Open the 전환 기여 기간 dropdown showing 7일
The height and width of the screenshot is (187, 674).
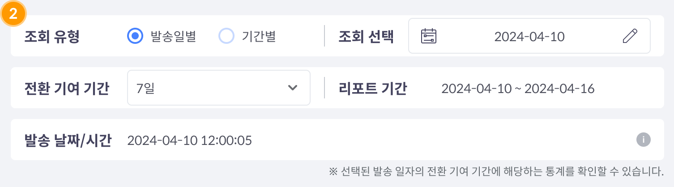(218, 88)
